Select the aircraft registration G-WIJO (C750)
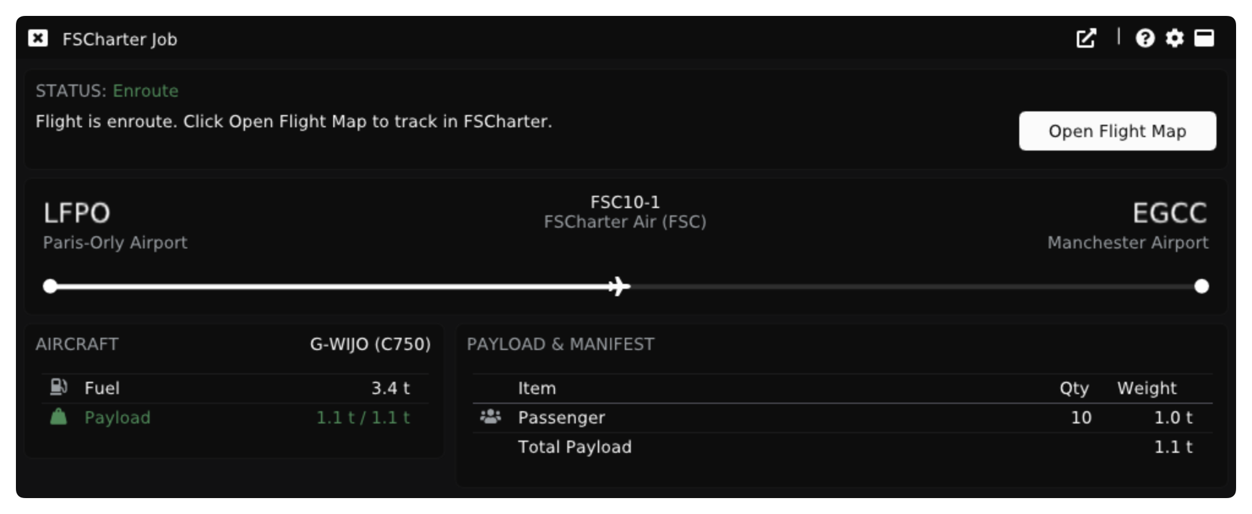The width and height of the screenshot is (1252, 514). [371, 344]
